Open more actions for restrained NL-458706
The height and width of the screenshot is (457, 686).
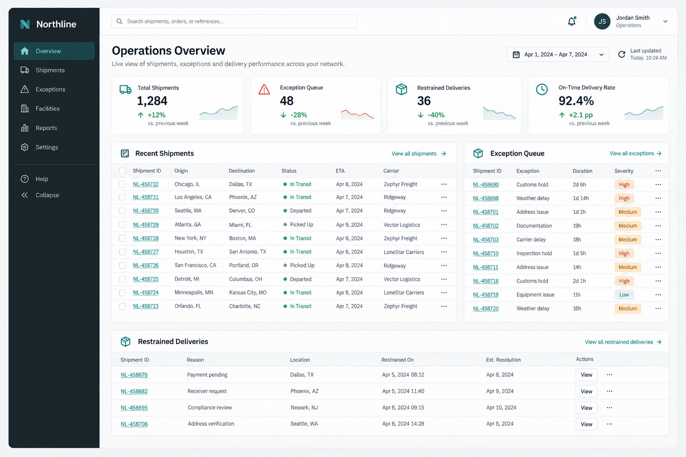610,424
